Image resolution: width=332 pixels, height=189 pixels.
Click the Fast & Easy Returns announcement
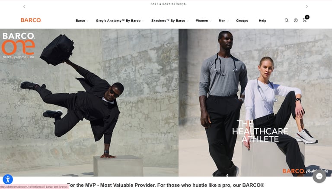click(x=169, y=4)
